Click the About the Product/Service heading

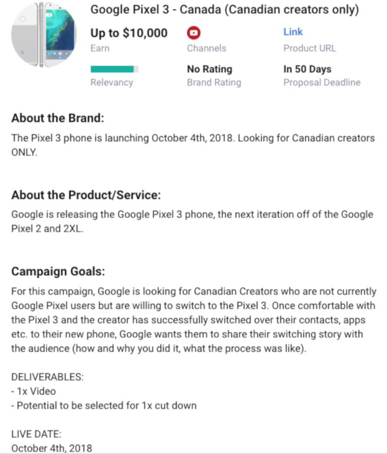click(86, 195)
